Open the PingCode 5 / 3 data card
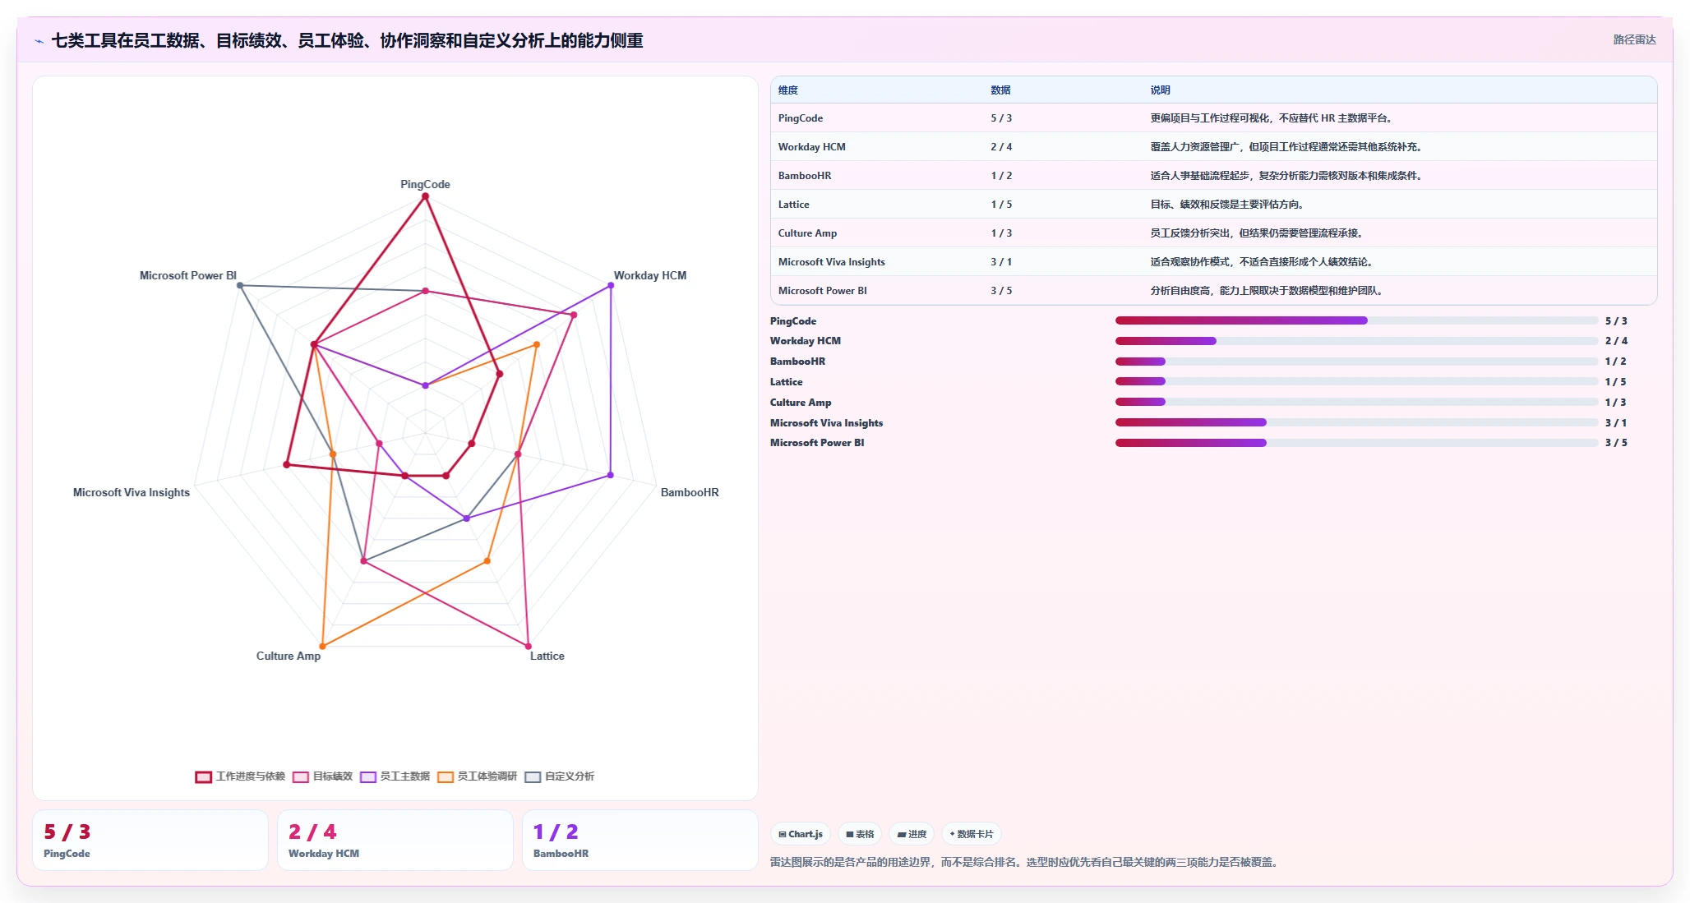Viewport: 1690px width, 903px height. click(x=150, y=840)
